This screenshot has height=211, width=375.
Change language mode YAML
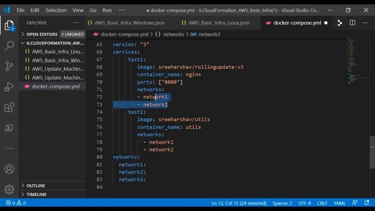pyautogui.click(x=339, y=203)
